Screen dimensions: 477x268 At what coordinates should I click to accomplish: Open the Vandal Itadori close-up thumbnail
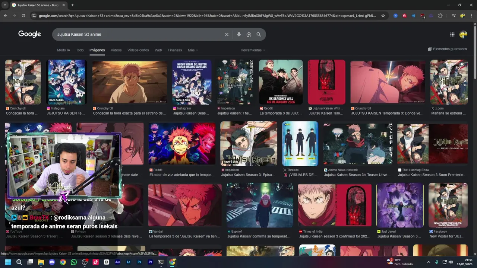click(x=185, y=205)
